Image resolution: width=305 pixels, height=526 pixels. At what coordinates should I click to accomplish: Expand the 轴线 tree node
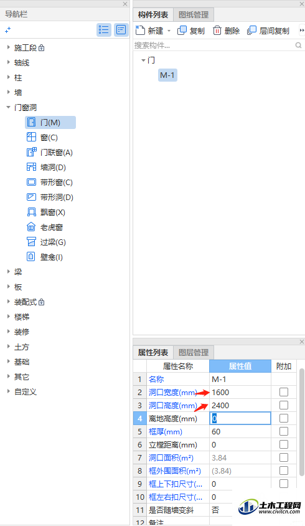point(8,62)
